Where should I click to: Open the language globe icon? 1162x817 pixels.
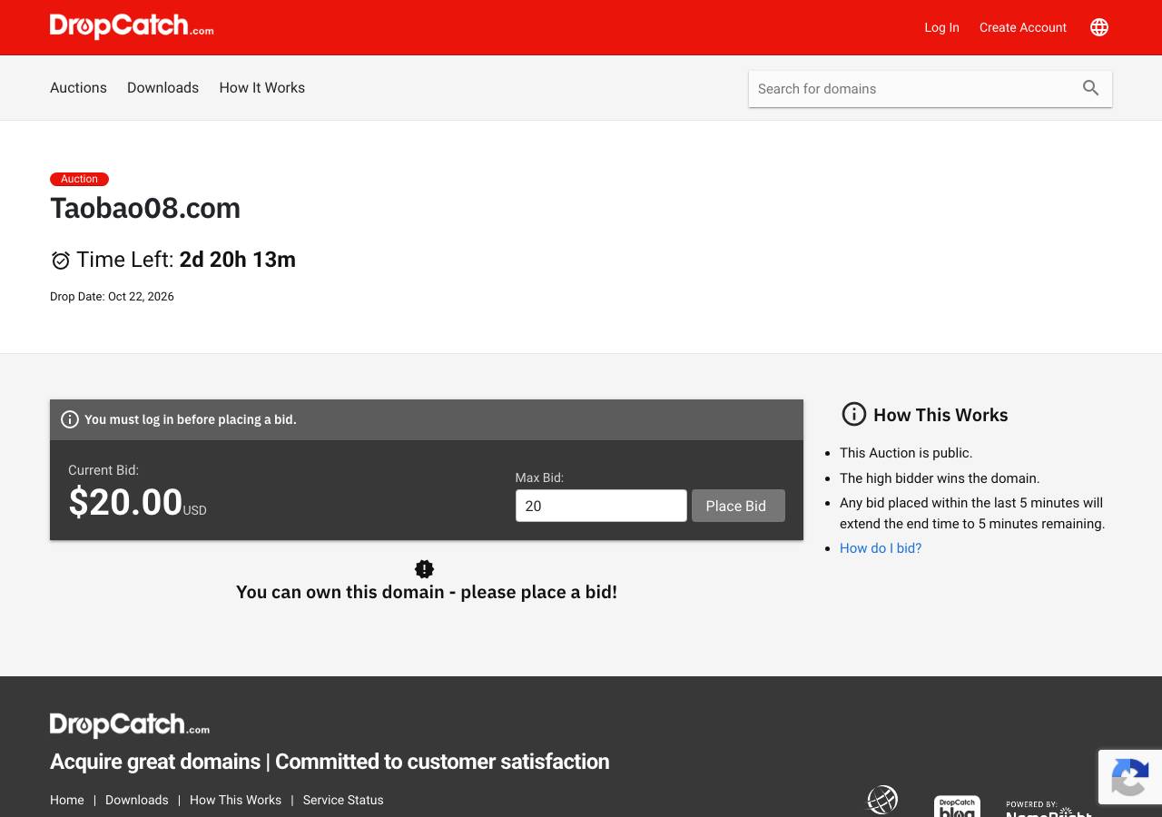coord(1099,27)
